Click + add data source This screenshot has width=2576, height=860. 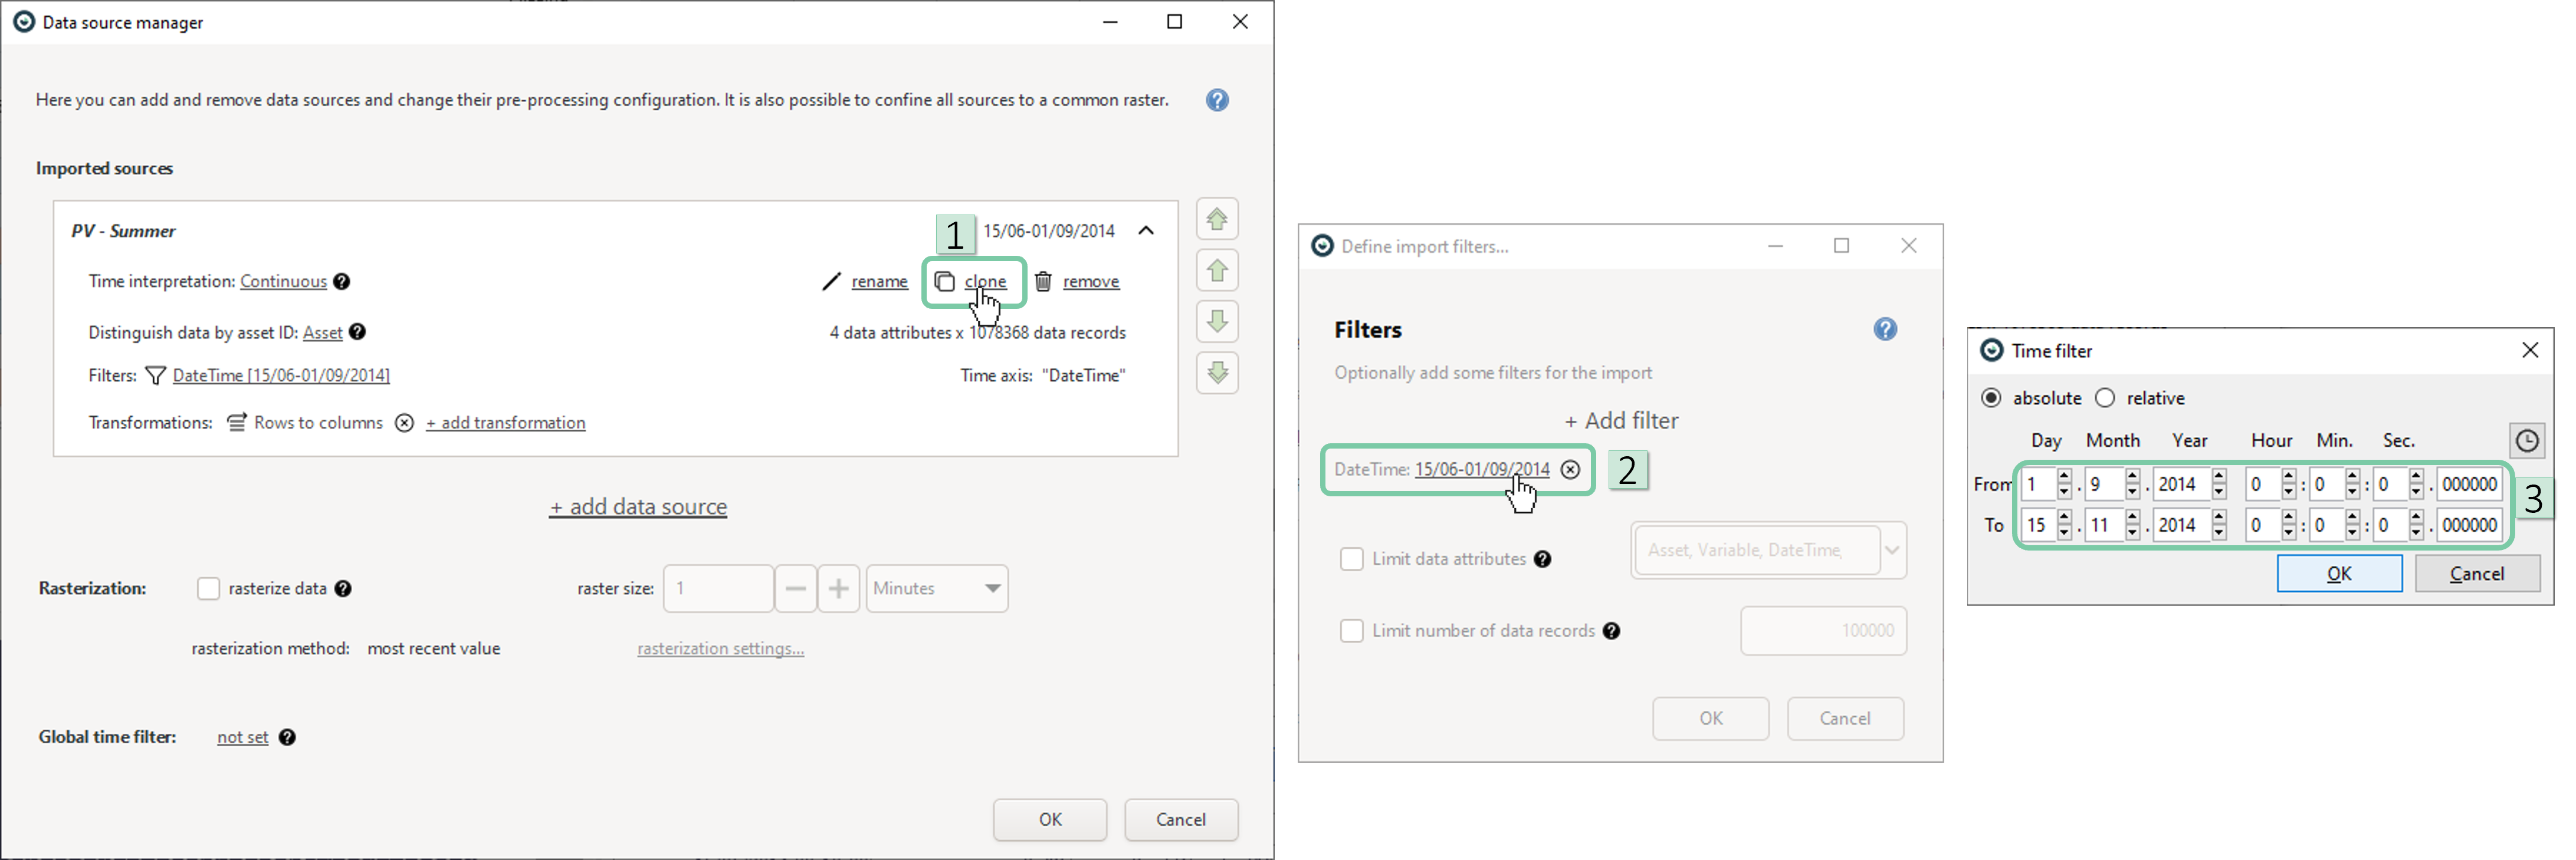[x=638, y=506]
